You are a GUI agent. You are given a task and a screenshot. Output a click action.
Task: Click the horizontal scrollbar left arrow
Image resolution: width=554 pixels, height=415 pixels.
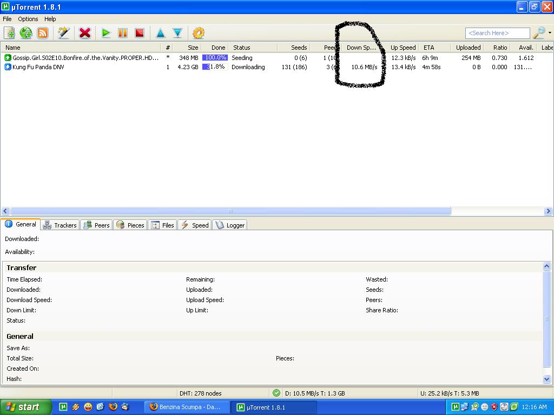pyautogui.click(x=5, y=211)
